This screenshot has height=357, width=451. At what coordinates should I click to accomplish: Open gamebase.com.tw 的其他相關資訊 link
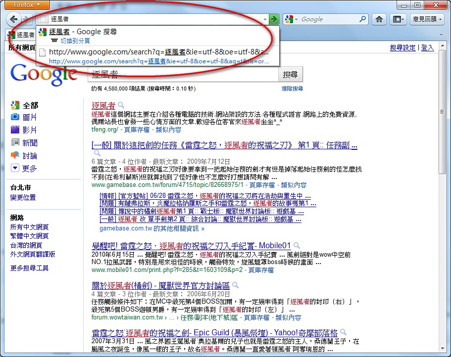click(152, 228)
